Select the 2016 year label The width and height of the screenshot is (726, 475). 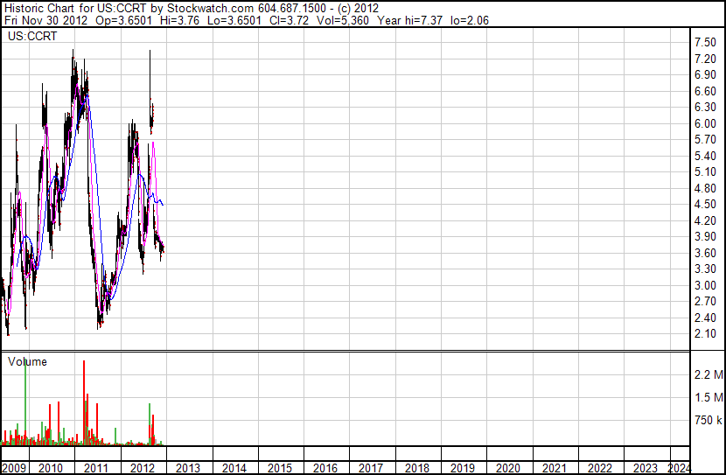(325, 468)
